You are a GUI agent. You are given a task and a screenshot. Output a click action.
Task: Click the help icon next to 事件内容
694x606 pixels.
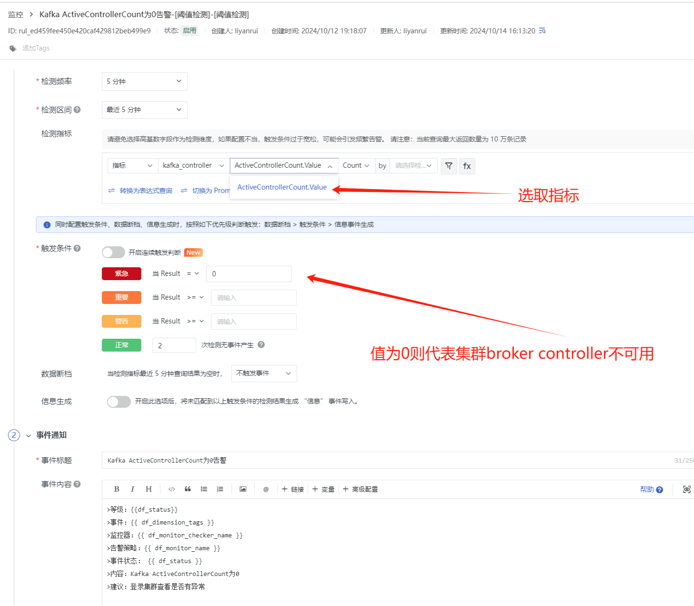tap(77, 484)
